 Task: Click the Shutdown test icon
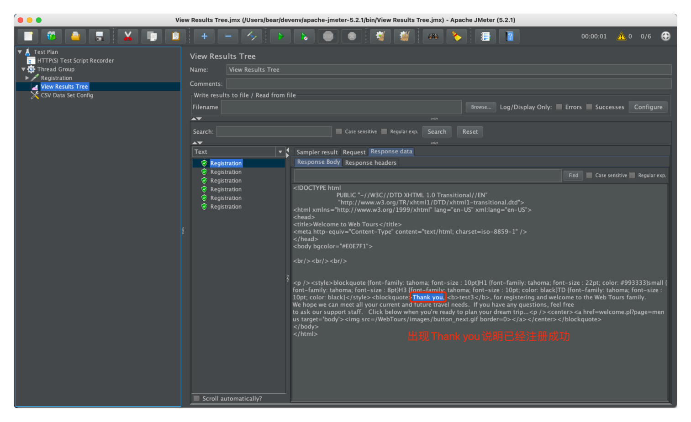click(x=352, y=36)
